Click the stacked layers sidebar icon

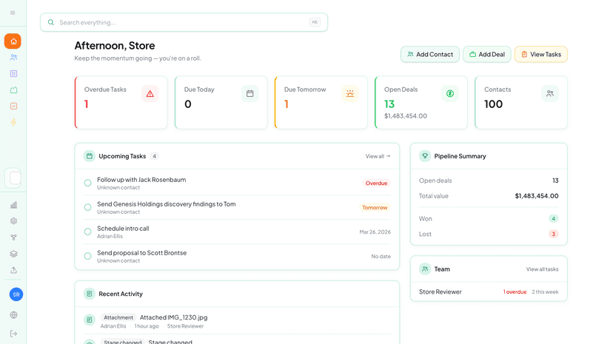(13, 254)
